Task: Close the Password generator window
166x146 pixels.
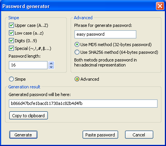Action: click(160, 6)
